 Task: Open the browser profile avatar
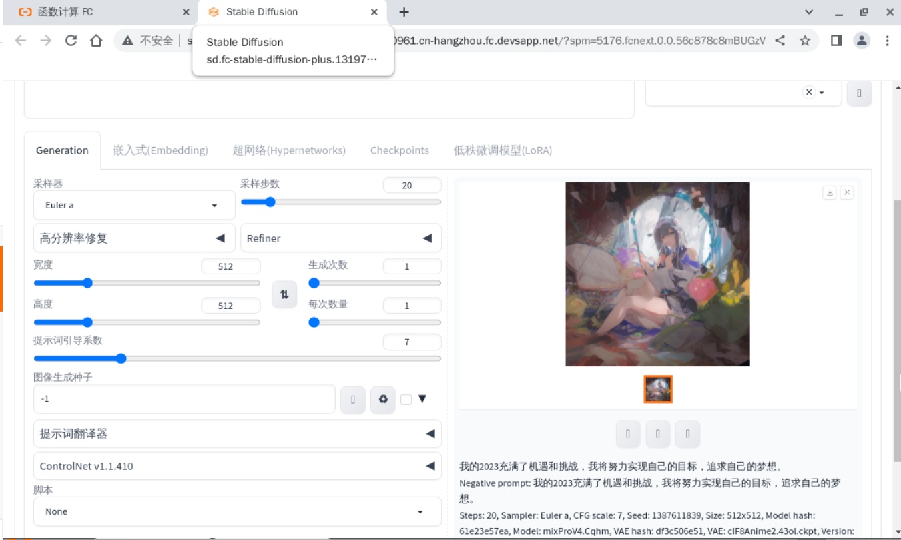pyautogui.click(x=862, y=41)
